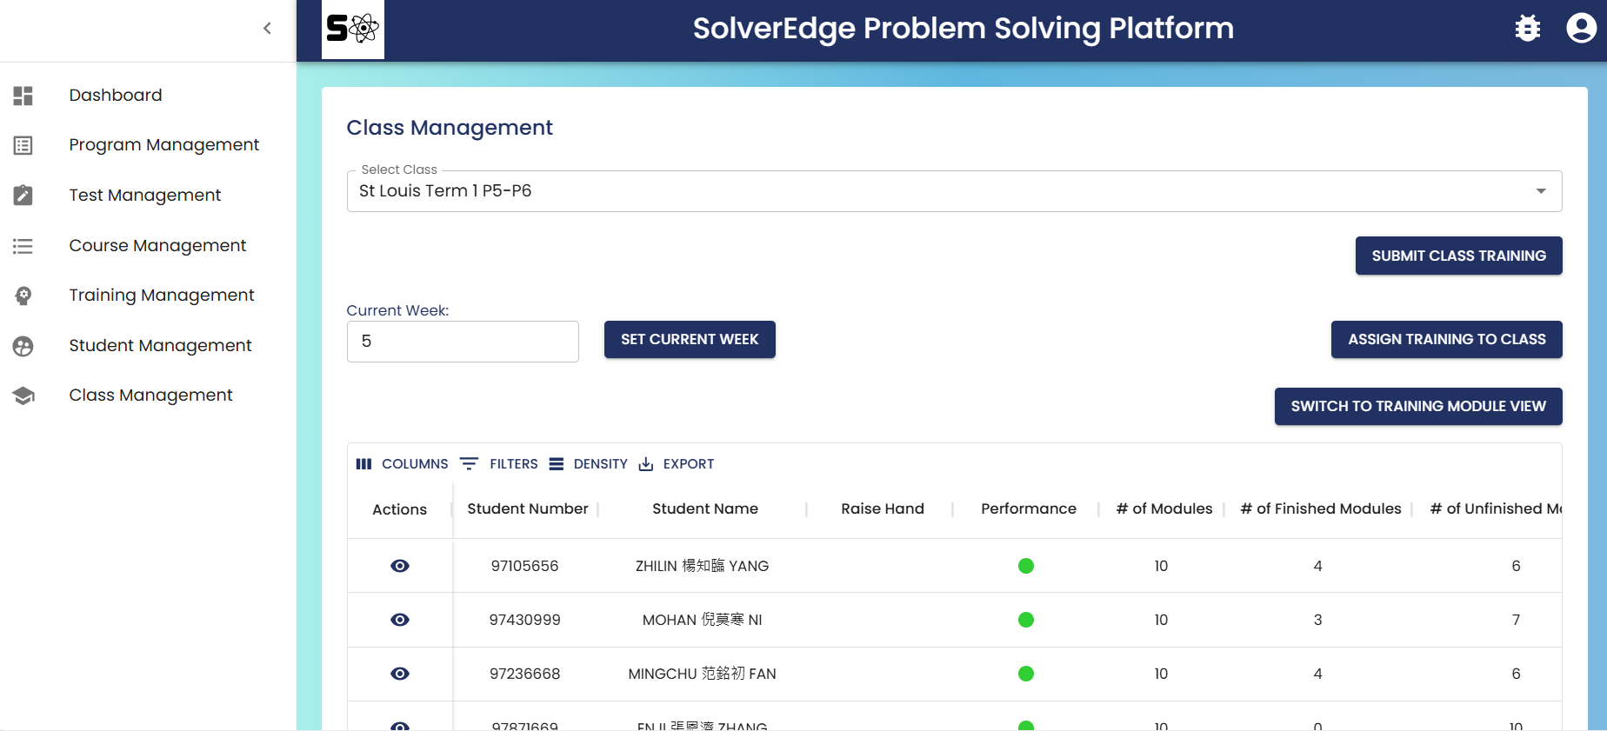Click the Submit Class Training button
The height and width of the screenshot is (731, 1607).
(x=1458, y=256)
